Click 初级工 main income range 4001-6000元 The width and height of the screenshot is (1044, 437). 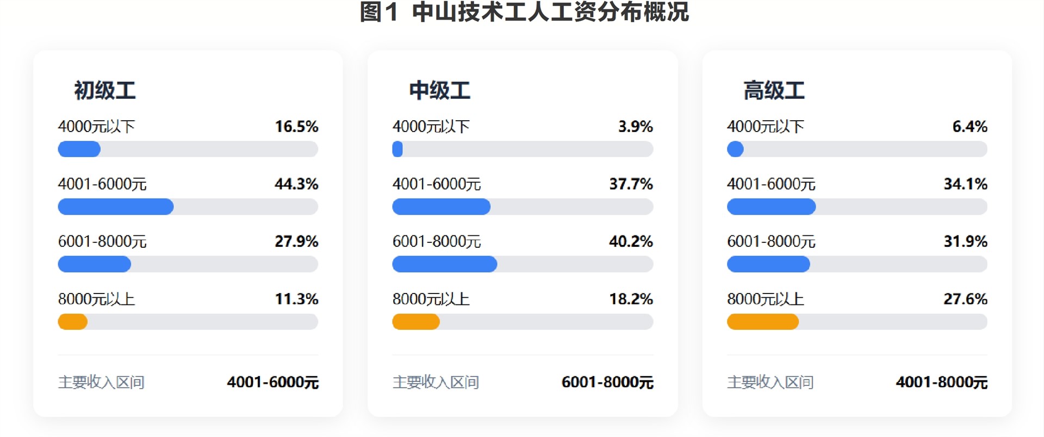coord(273,382)
